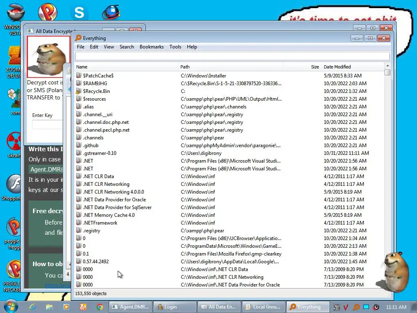Select the .registry folder icon
This screenshot has height=313, width=417.
pyautogui.click(x=79, y=230)
